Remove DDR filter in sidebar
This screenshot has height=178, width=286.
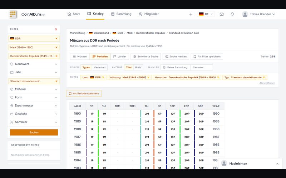tap(56, 38)
